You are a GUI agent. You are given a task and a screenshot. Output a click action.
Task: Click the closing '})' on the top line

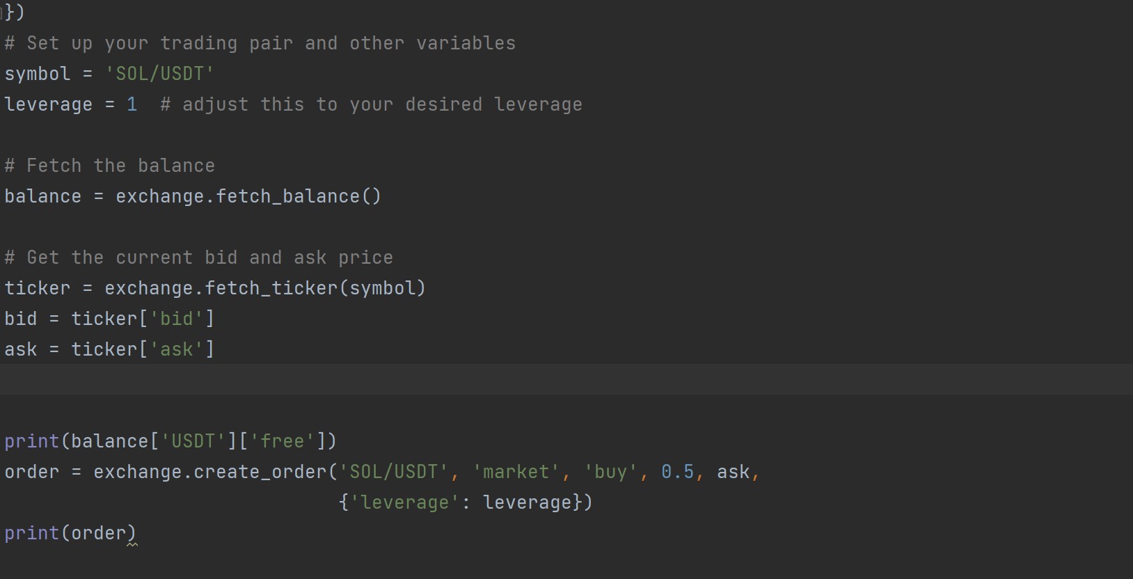[15, 13]
